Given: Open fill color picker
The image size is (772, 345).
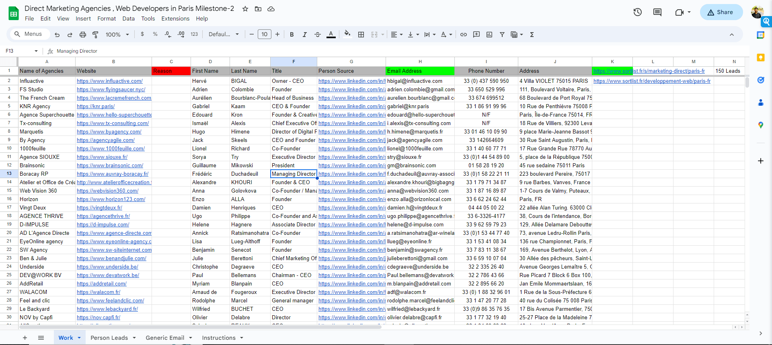Looking at the screenshot, I should (347, 34).
